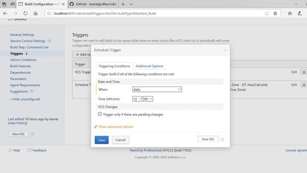307x173 pixels.
Task: Close the Build Configuration tab
Action: tap(63, 4)
